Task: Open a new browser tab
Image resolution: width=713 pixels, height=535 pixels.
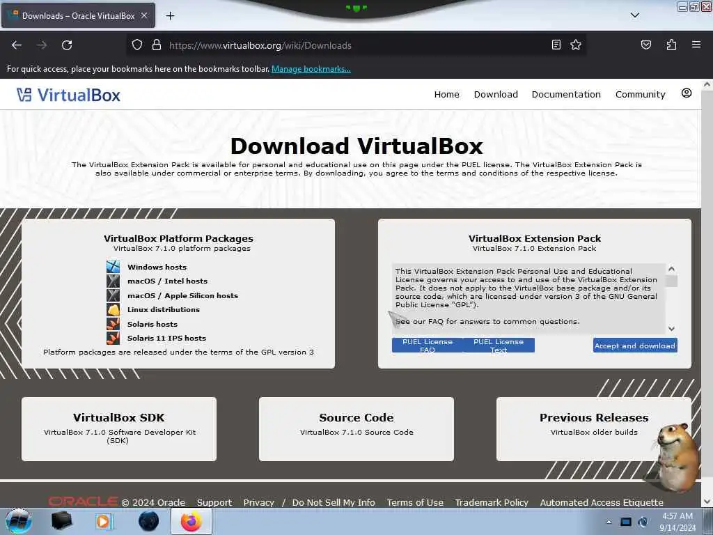Action: coord(170,16)
